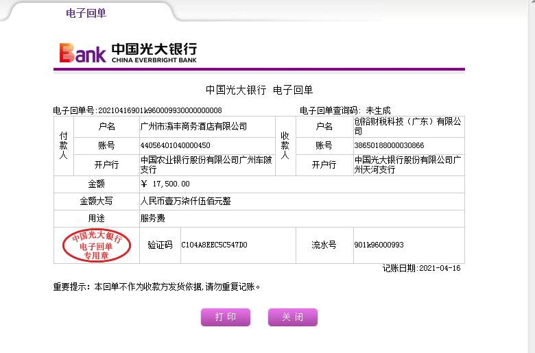
Task: Select payer bank 中国农业银行股份有限公司广州车陂支行
Action: coord(206,165)
